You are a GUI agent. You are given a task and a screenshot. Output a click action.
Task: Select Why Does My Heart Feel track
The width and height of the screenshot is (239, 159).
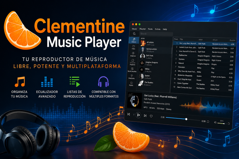202,72
